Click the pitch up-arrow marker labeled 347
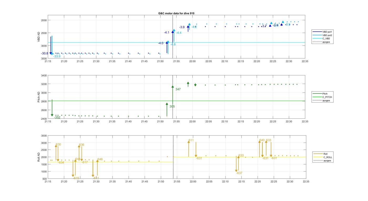This screenshot has width=368, height=201. click(173, 87)
